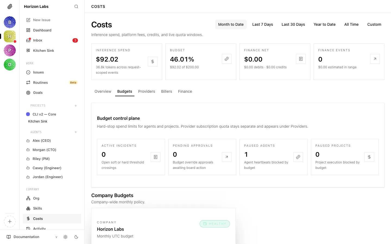Switch to the Overview tab
This screenshot has height=244, width=391.
[103, 92]
